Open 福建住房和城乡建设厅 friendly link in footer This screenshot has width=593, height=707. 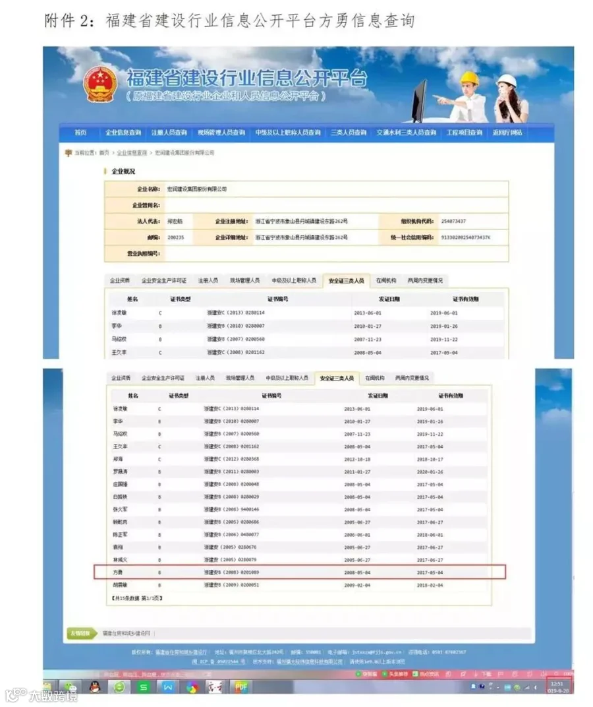[x=126, y=634]
